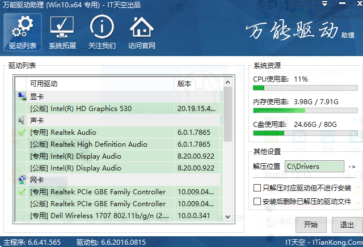
Task: Click the driver list scrollbar thumb
Action: 227,114
